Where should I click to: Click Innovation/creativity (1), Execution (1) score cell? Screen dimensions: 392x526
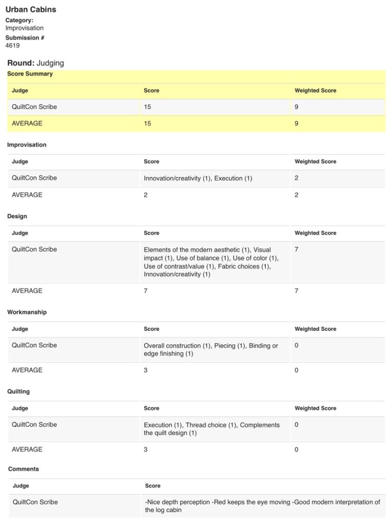198,178
